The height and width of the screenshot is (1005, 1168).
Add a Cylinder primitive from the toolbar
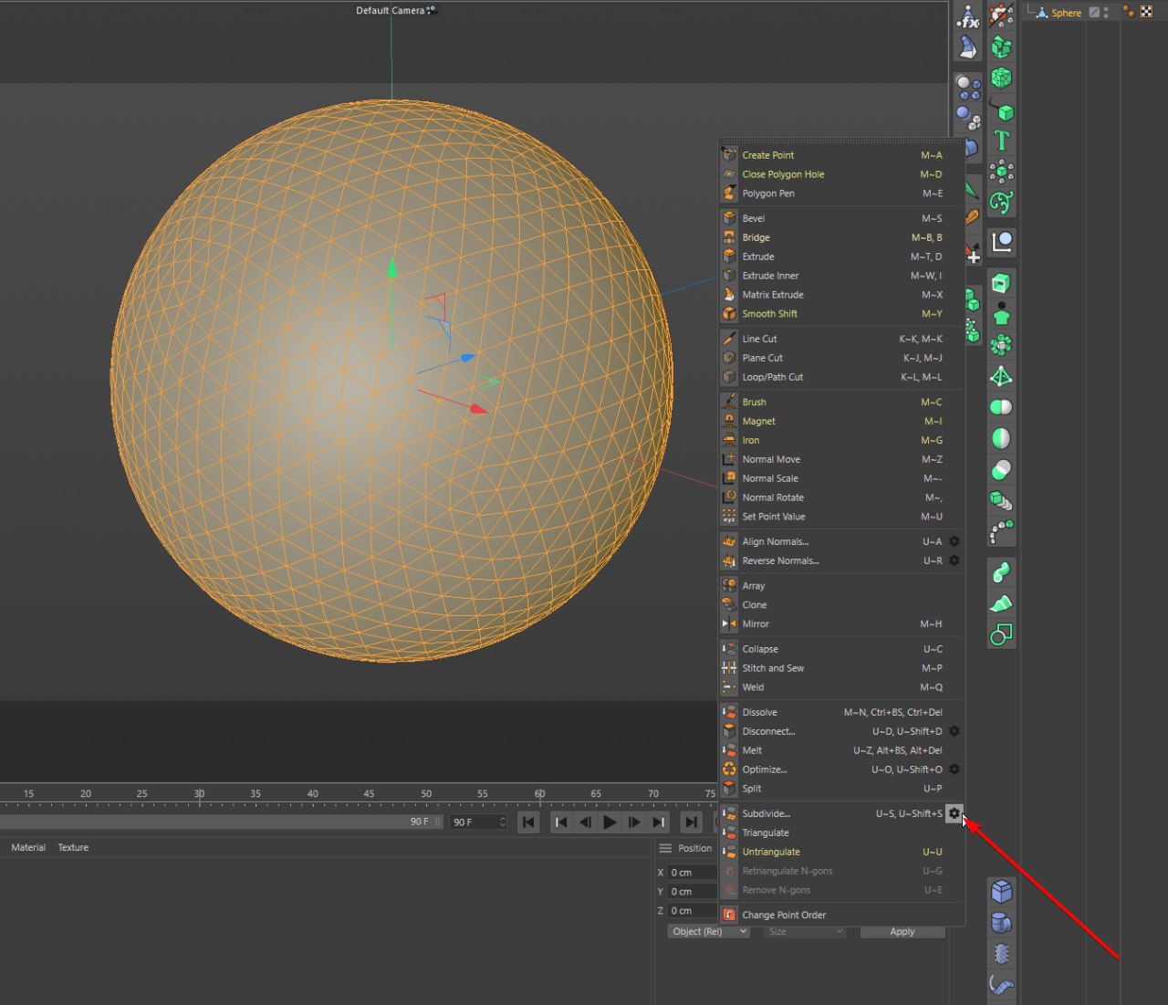(1001, 923)
